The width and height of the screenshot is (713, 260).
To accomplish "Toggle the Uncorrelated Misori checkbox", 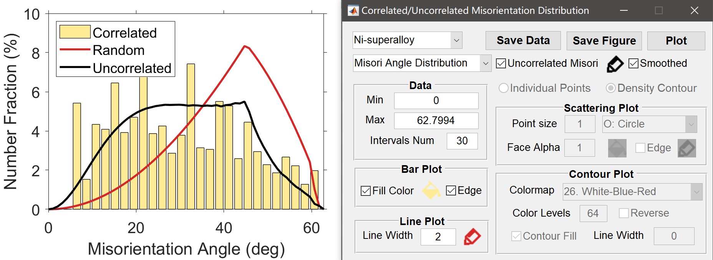I will point(501,63).
